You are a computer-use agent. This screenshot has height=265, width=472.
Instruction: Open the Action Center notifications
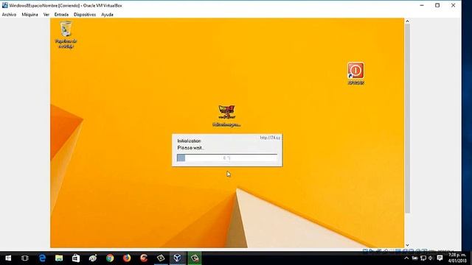440,258
